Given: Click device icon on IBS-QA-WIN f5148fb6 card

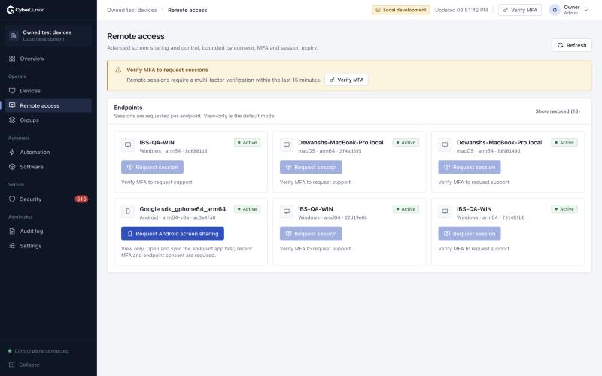Looking at the screenshot, I should (445, 211).
